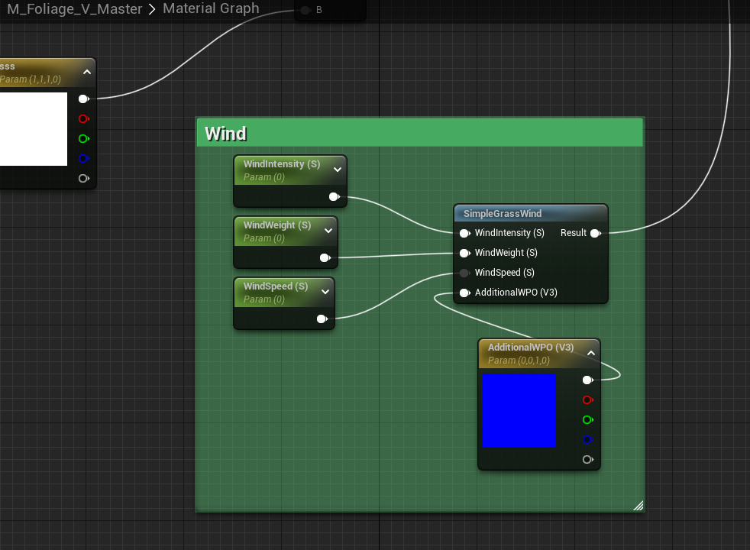750x550 pixels.
Task: Click the WindWeight (S) input pin on SimpleGrassWind
Action: pyautogui.click(x=464, y=253)
